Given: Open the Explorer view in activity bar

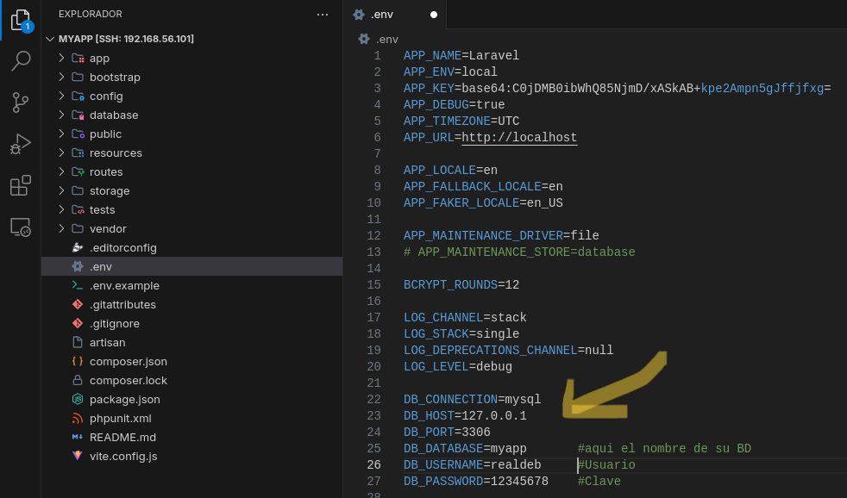Looking at the screenshot, I should click(21, 21).
